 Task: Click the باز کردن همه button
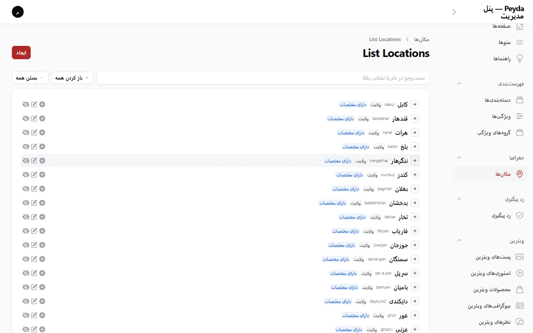pos(72,78)
